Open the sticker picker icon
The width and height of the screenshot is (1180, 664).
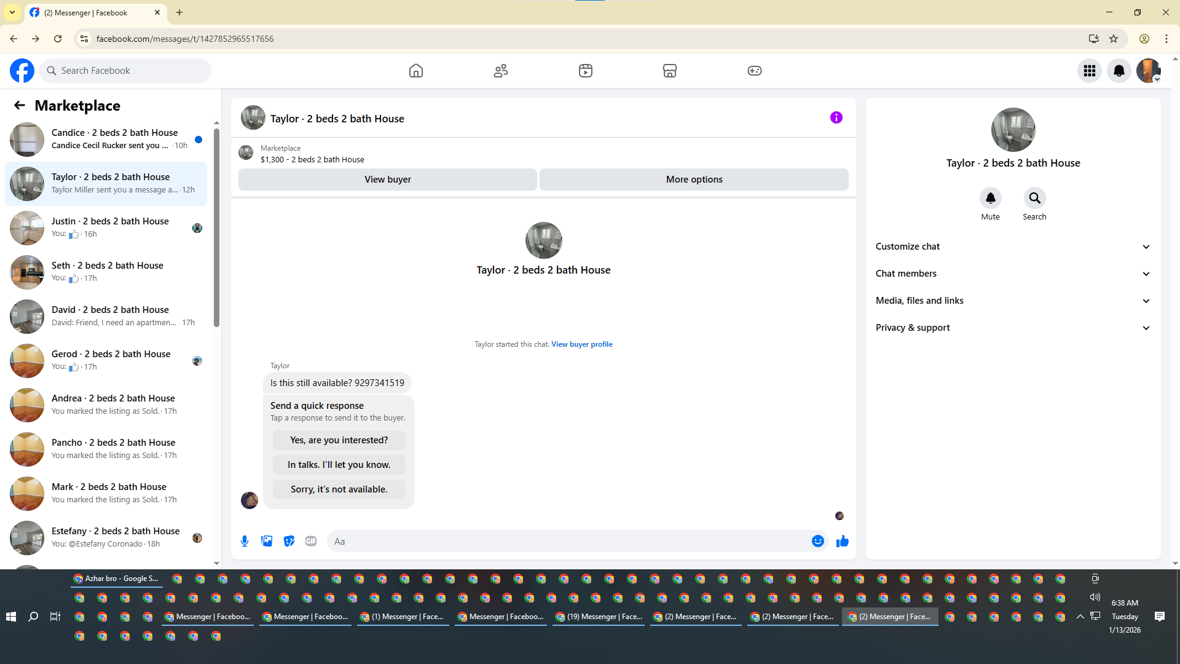pyautogui.click(x=289, y=541)
